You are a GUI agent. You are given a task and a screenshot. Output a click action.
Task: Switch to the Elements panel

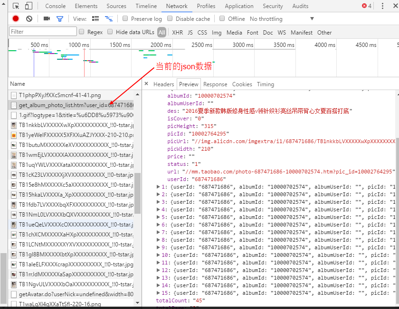coord(86,6)
